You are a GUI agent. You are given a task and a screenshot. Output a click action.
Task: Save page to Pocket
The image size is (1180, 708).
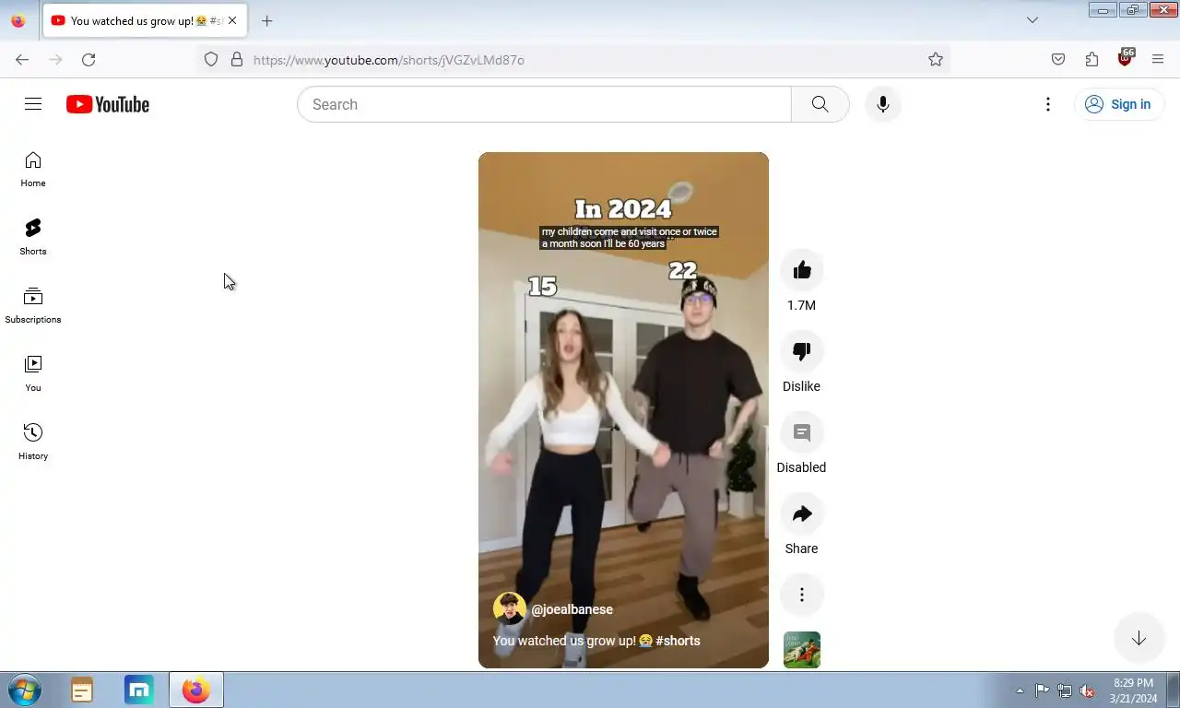pyautogui.click(x=1058, y=59)
